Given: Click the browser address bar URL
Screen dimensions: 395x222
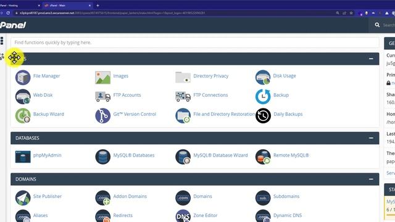Looking at the screenshot, I should 112,13.
